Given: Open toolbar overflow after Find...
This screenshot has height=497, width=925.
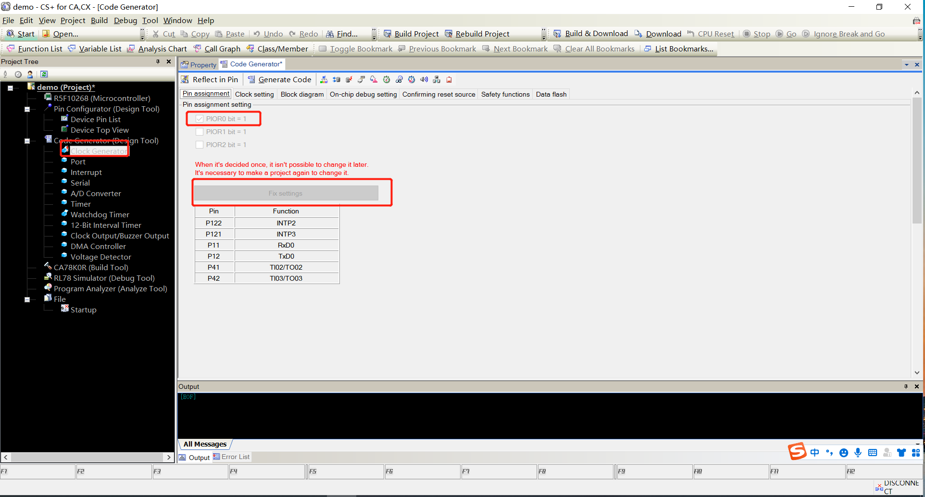Looking at the screenshot, I should coord(374,34).
